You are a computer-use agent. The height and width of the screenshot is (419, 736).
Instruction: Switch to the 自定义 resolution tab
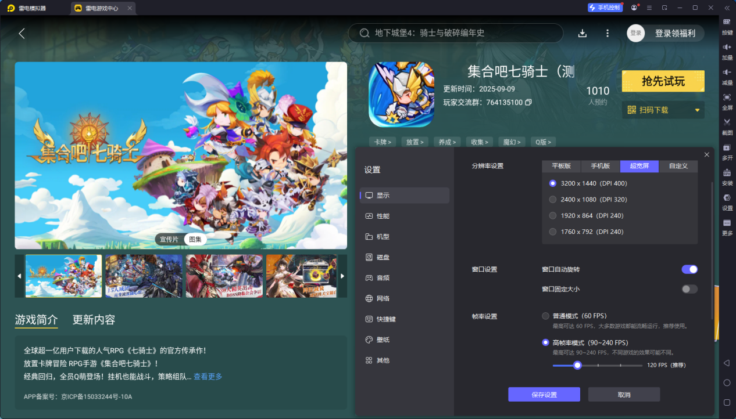[678, 166]
